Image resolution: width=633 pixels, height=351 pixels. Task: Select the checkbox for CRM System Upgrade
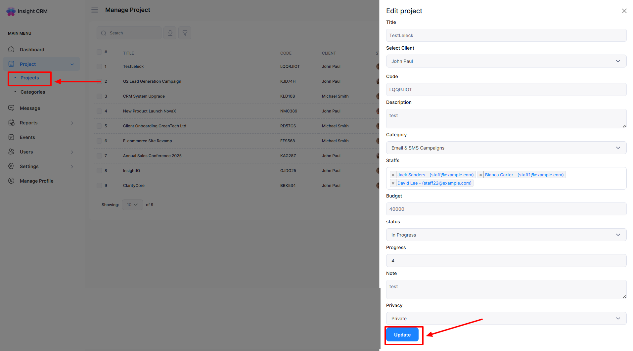[x=99, y=96]
